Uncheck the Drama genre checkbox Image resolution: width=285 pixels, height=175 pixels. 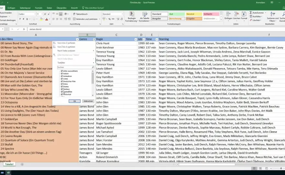tap(62, 87)
